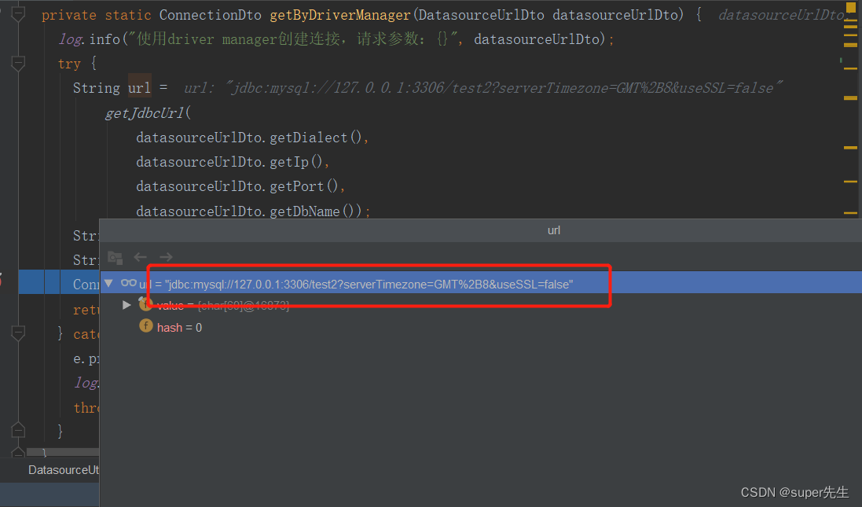Select the hash = 0 row

point(480,327)
